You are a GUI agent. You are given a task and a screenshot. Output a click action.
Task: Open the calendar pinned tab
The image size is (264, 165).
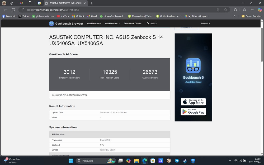click(x=39, y=3)
